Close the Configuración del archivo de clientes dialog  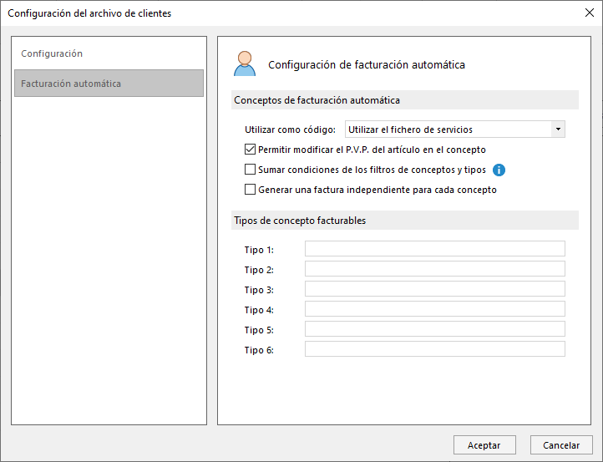(x=589, y=13)
